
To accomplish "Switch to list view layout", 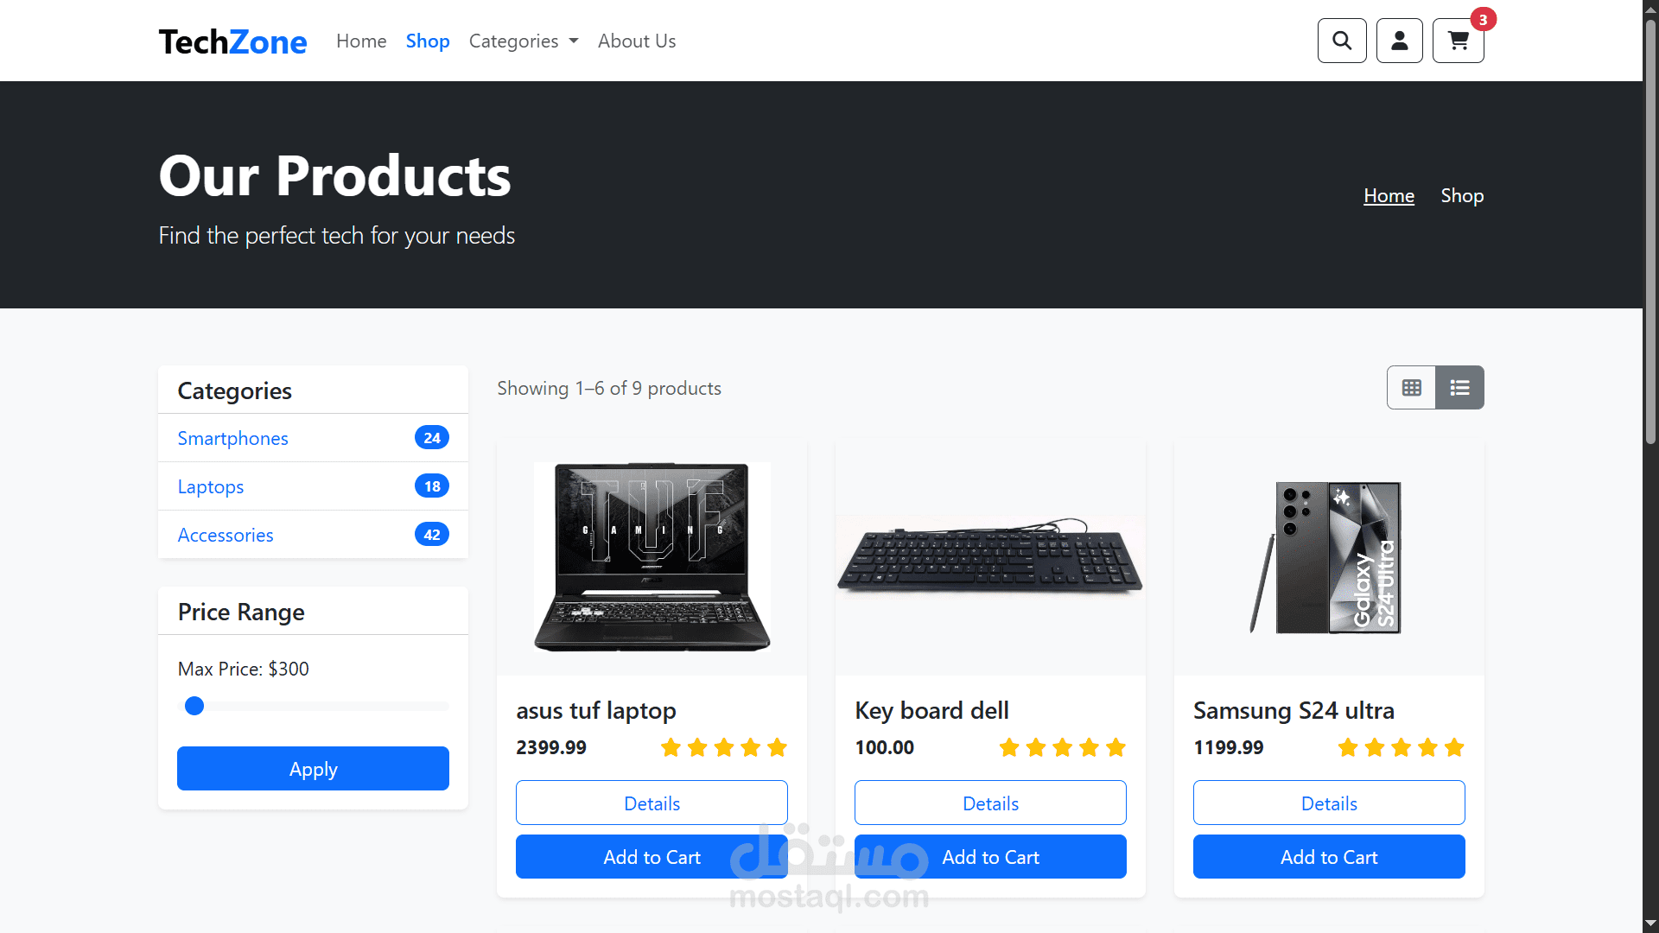I will click(1460, 388).
